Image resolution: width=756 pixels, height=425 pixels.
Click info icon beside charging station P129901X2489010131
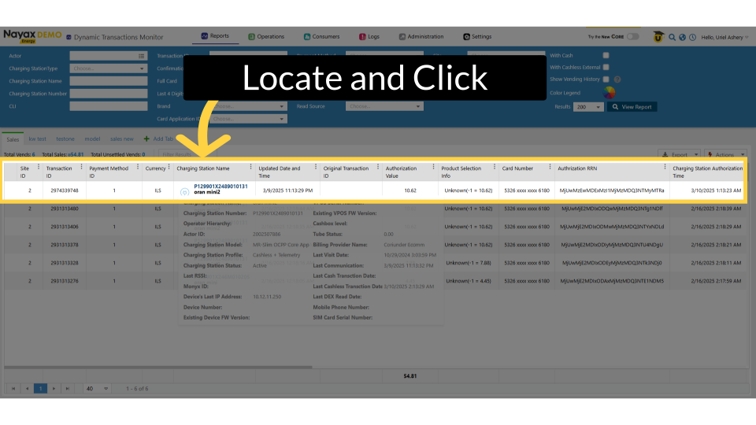coord(185,191)
